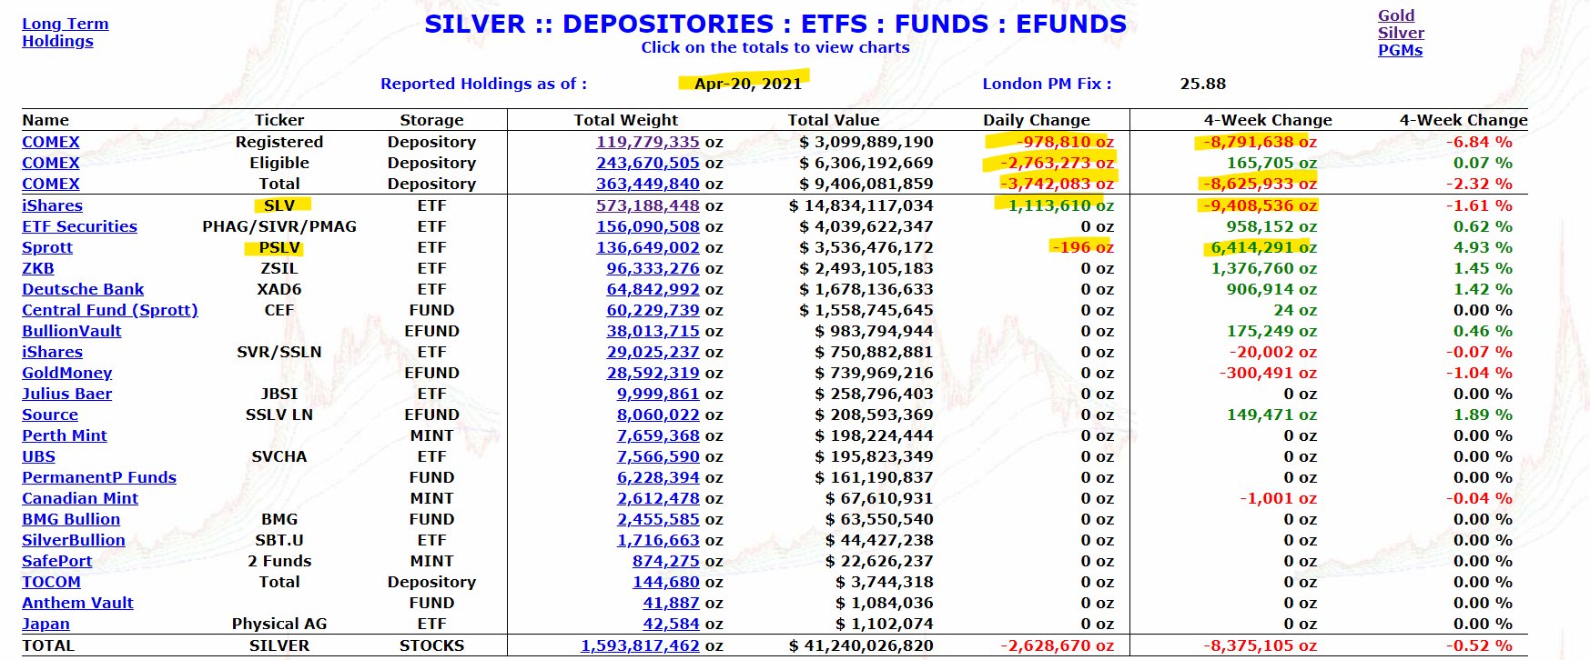View chart for total weight 8,060,022
Screen dimensions: 1590x660
coord(658,415)
